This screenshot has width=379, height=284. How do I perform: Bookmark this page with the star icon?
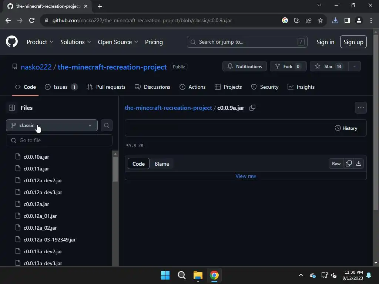click(321, 21)
